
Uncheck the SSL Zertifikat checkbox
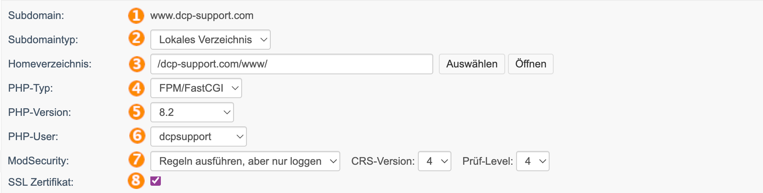pos(156,181)
